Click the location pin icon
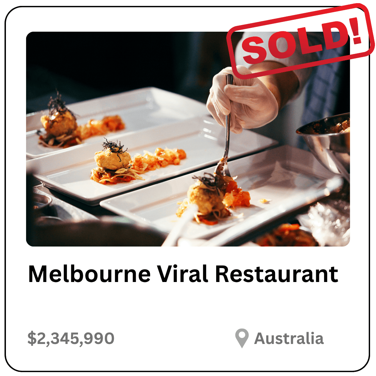This screenshot has width=376, height=376. [x=242, y=338]
